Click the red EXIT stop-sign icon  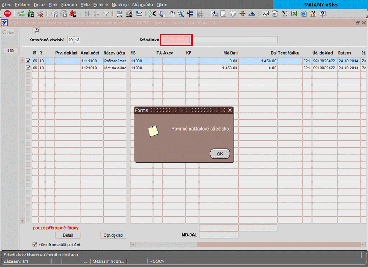[7, 14]
